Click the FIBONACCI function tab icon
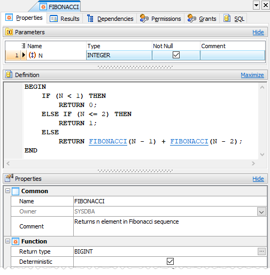 coord(43,7)
